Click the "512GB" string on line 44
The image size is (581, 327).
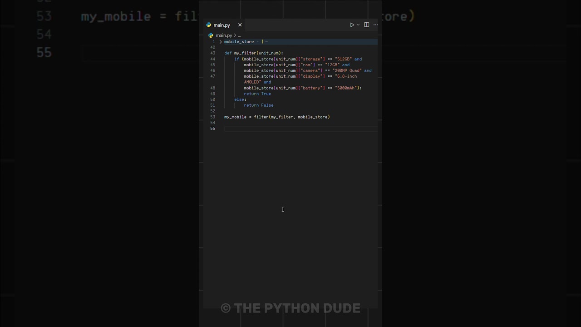(x=344, y=59)
